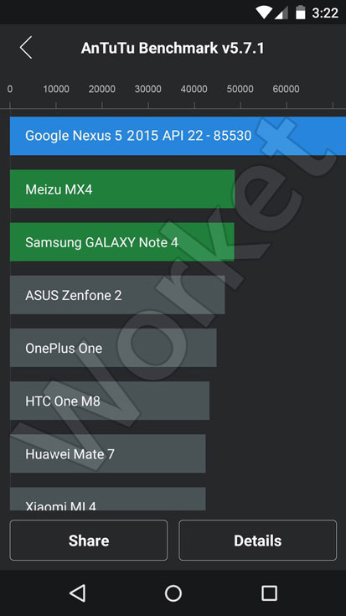
Task: Select the Samsung GALAXY Note 4 bar
Action: click(121, 241)
